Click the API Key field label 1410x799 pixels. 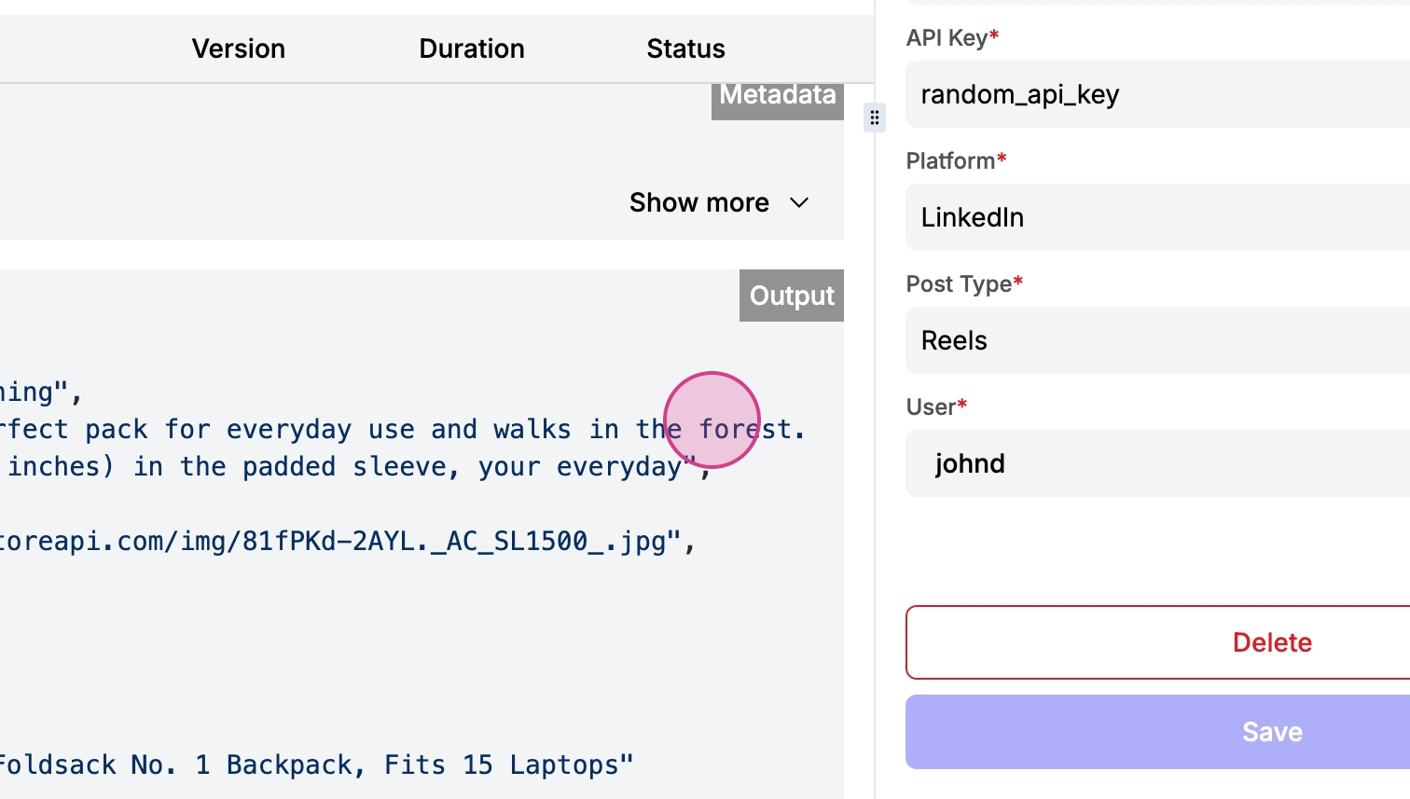pyautogui.click(x=947, y=38)
